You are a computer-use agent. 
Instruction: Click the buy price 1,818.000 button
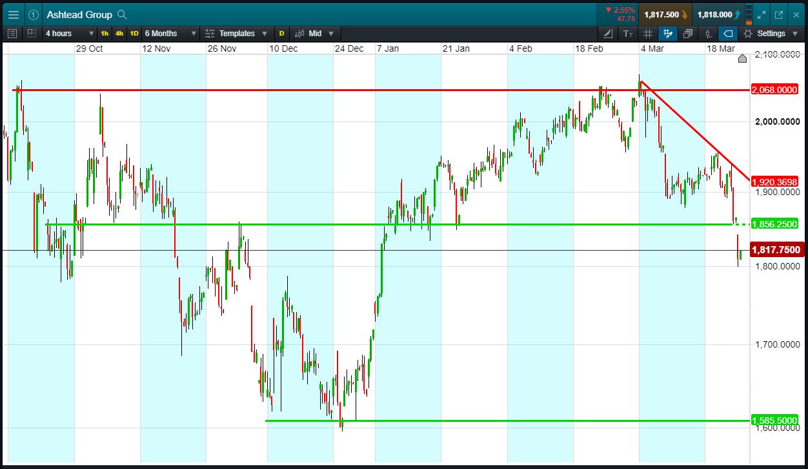pyautogui.click(x=719, y=14)
